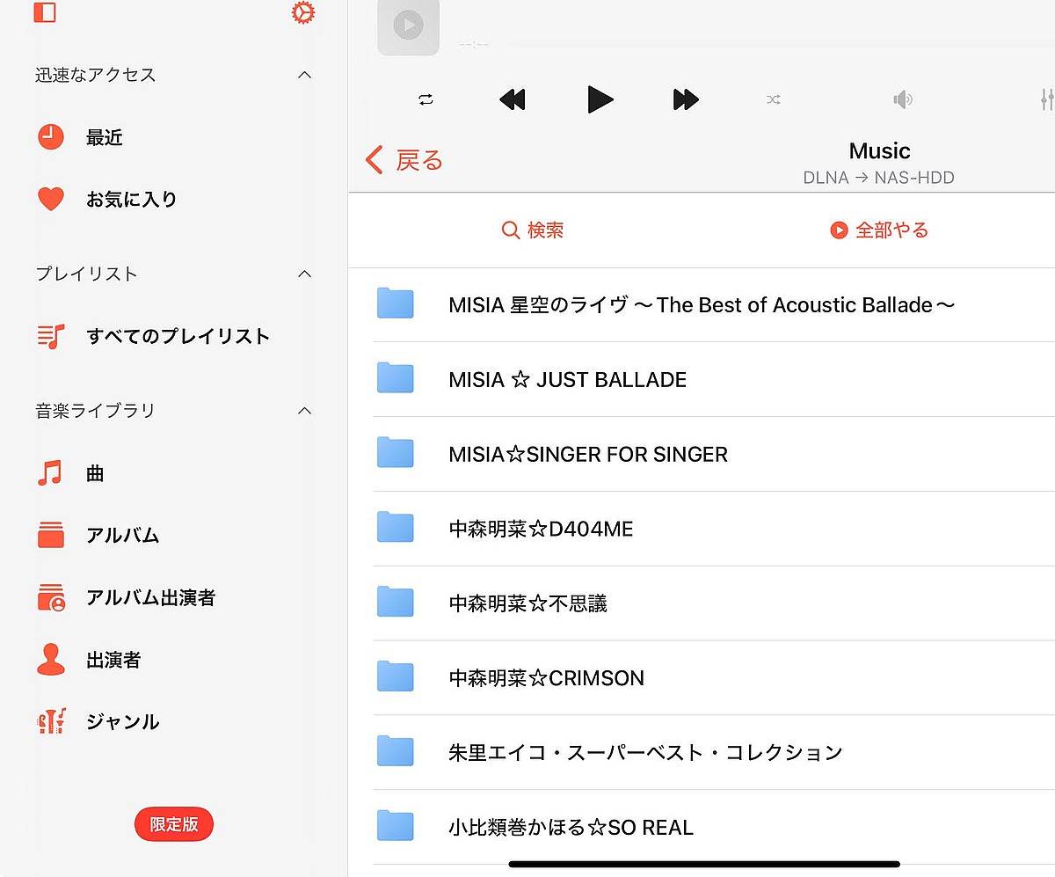Click 全部やる to play all
The width and height of the screenshot is (1055, 877).
click(879, 230)
